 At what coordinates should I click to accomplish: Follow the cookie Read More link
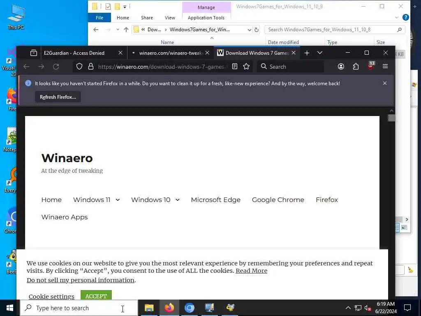(251, 271)
